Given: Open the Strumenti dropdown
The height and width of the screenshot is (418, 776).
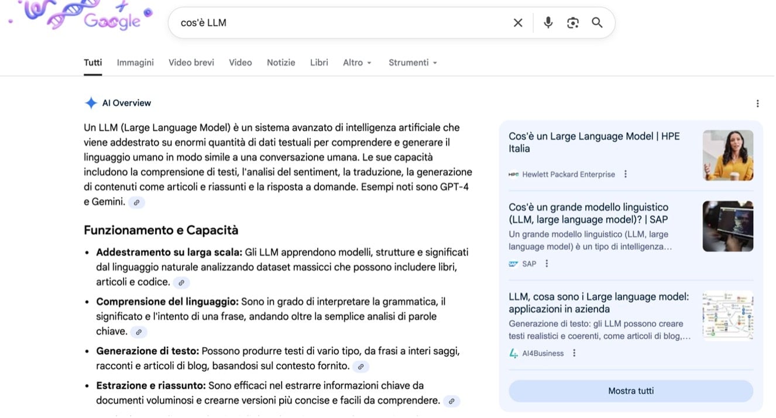Looking at the screenshot, I should coord(413,62).
